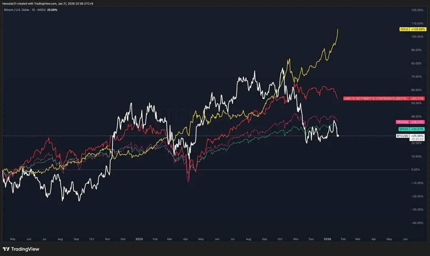
Task: Click the 10:20:22 bar countdown timer
Action: [x=417, y=139]
